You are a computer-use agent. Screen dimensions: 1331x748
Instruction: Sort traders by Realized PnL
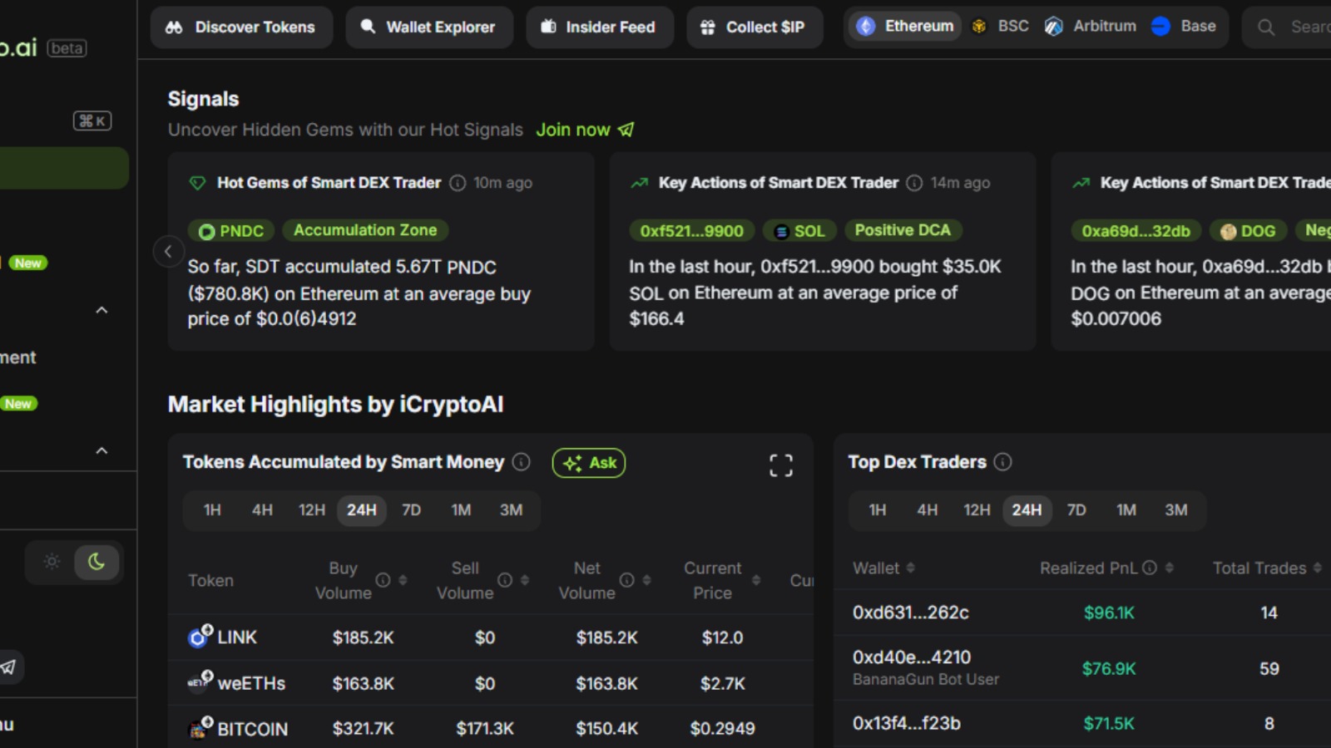coord(1170,568)
